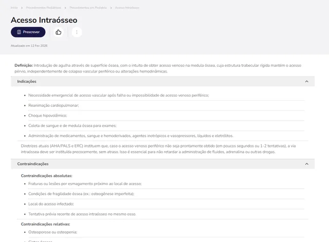Collapse the Contraindicações section chevron
The image size is (329, 242).
307,164
